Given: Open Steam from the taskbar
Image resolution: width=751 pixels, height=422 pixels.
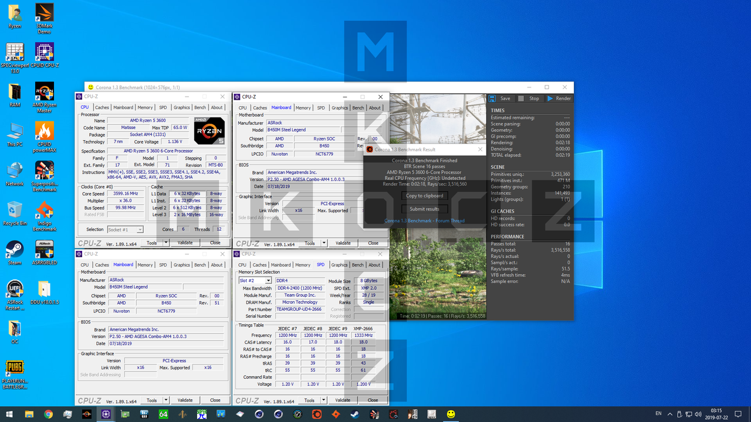Looking at the screenshot, I should 355,414.
